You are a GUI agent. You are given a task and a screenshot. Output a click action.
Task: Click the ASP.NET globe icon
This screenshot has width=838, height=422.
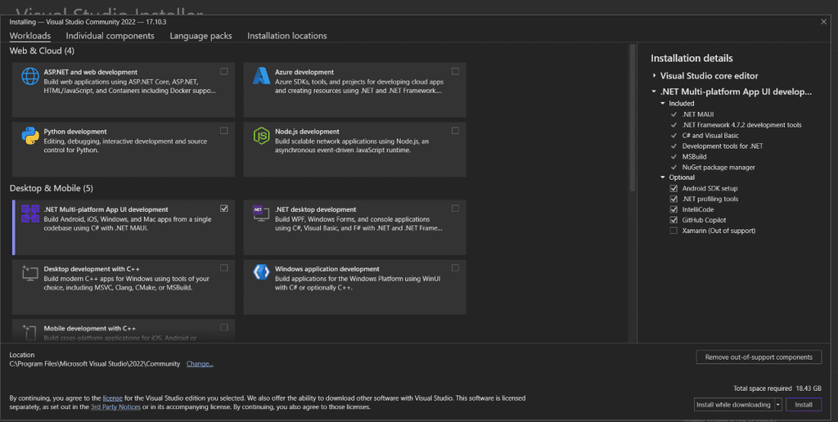pyautogui.click(x=30, y=76)
